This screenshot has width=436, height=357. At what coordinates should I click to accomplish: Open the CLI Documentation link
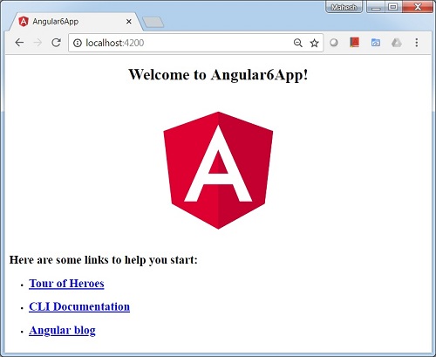[79, 306]
